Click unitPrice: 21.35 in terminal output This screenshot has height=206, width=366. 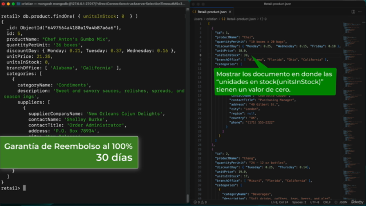tap(29, 57)
